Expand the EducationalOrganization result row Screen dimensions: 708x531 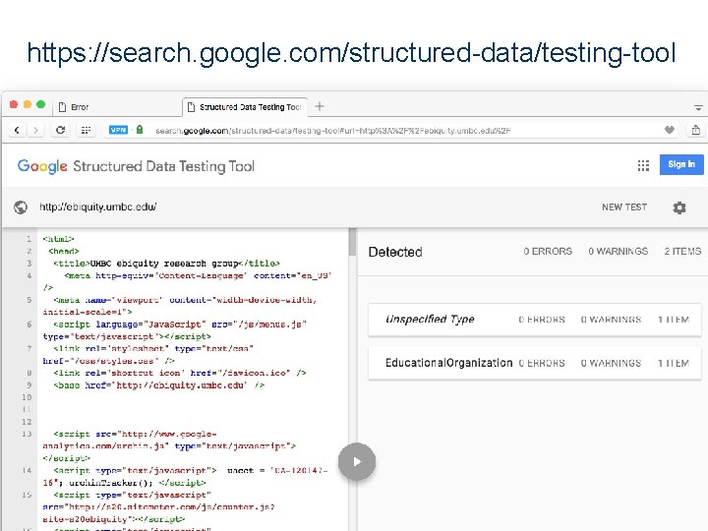535,363
